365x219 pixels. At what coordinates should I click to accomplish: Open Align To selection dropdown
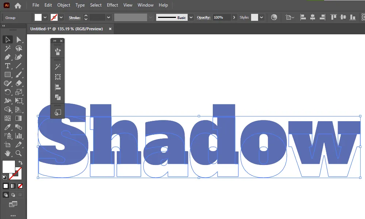[290, 18]
